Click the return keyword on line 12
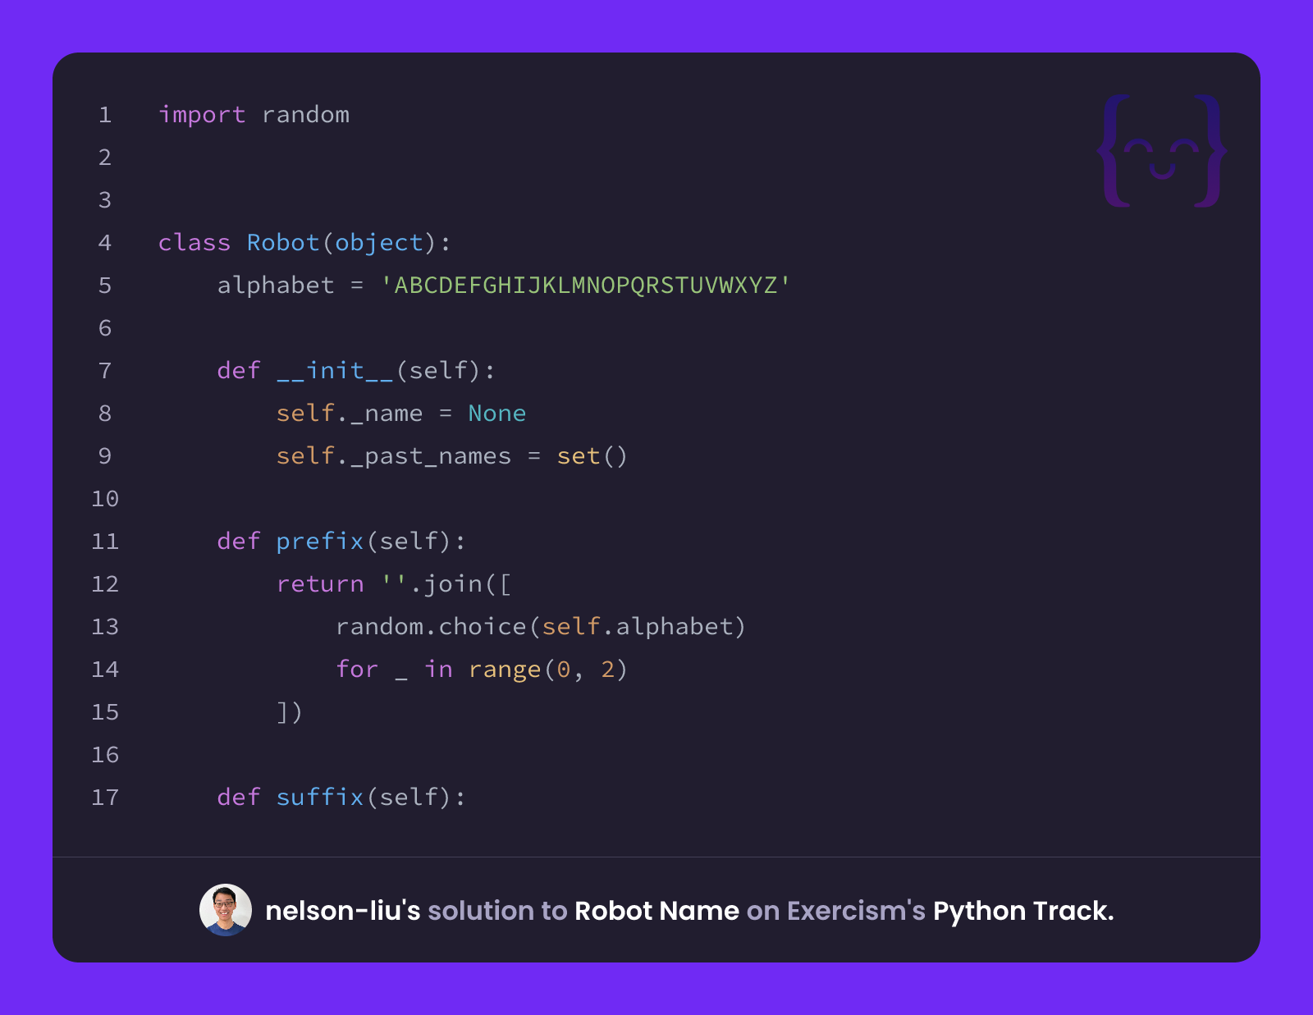The image size is (1313, 1015). click(320, 584)
